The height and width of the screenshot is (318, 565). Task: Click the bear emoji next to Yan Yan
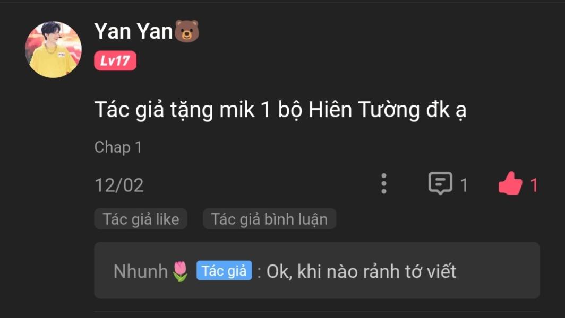187,31
